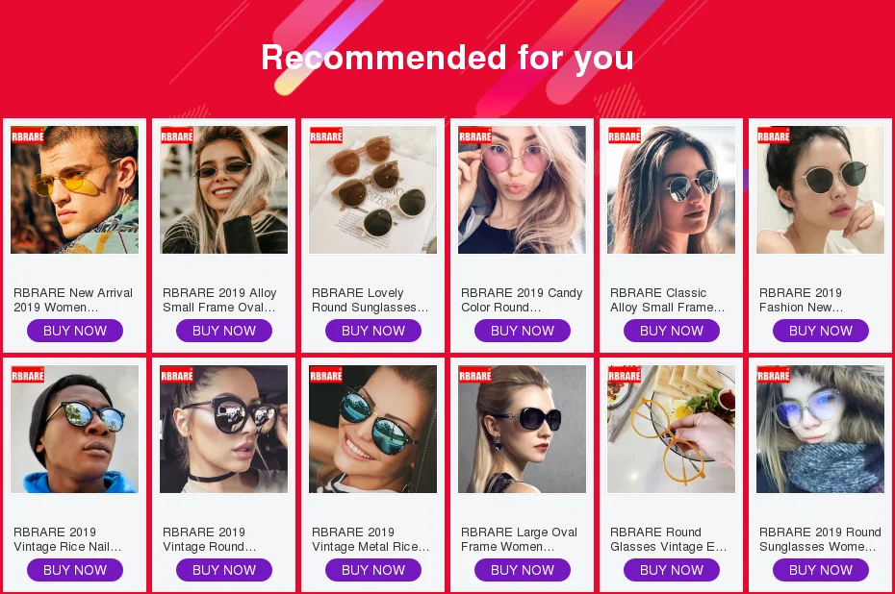
Task: Click BUY NOW for Lovely Round Sunglasses
Action: [373, 331]
